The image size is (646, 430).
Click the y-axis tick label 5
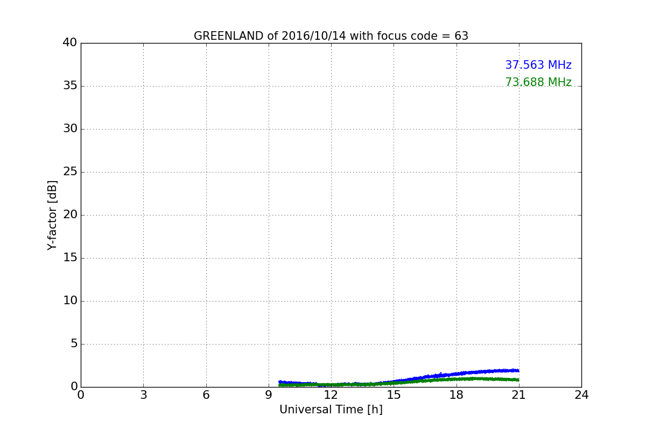coord(74,344)
